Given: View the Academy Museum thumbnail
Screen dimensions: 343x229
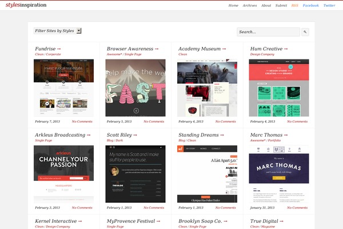Looking at the screenshot, I should coord(207,88).
